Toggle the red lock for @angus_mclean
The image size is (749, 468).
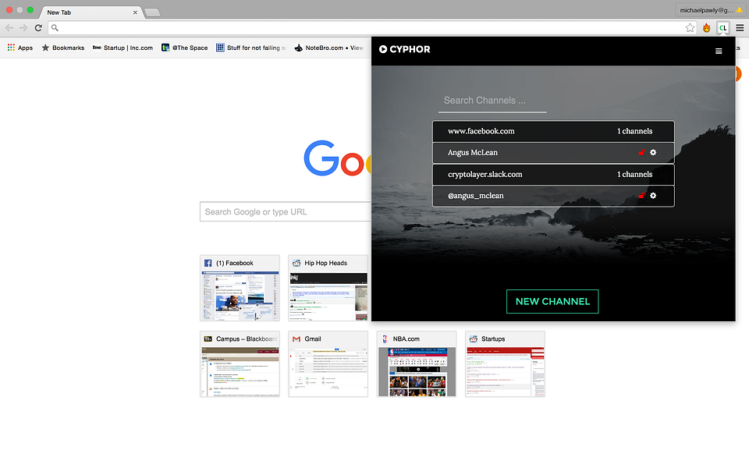point(641,195)
